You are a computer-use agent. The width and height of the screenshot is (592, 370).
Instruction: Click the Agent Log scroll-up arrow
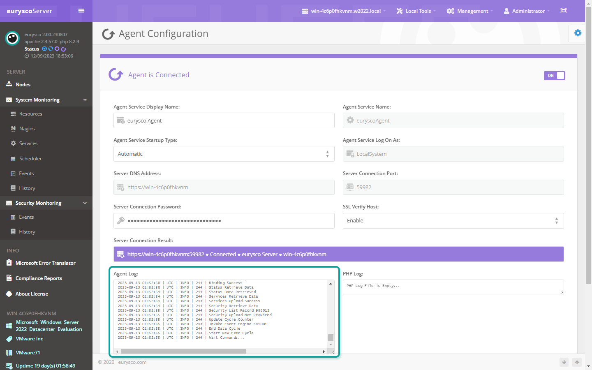331,284
